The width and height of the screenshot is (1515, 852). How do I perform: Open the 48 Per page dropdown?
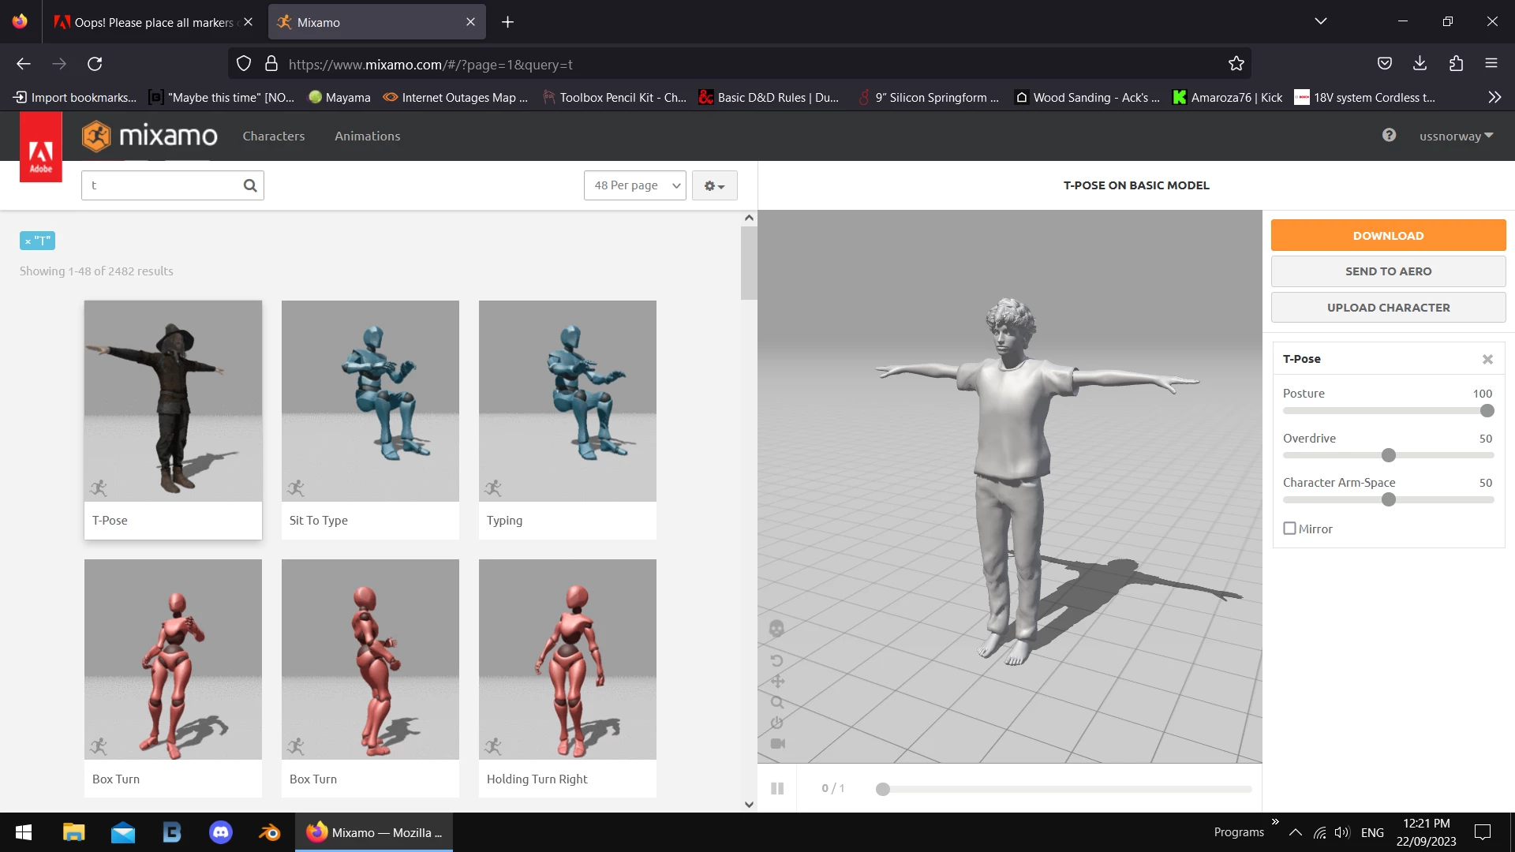pos(634,185)
